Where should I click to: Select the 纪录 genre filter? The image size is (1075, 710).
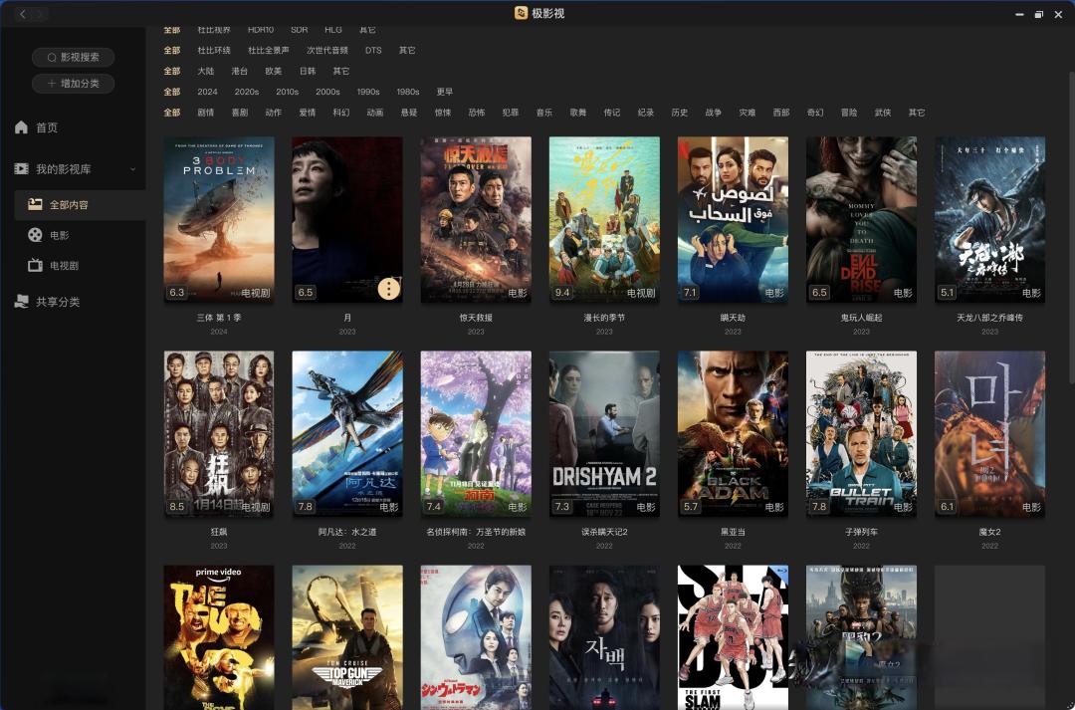click(646, 112)
